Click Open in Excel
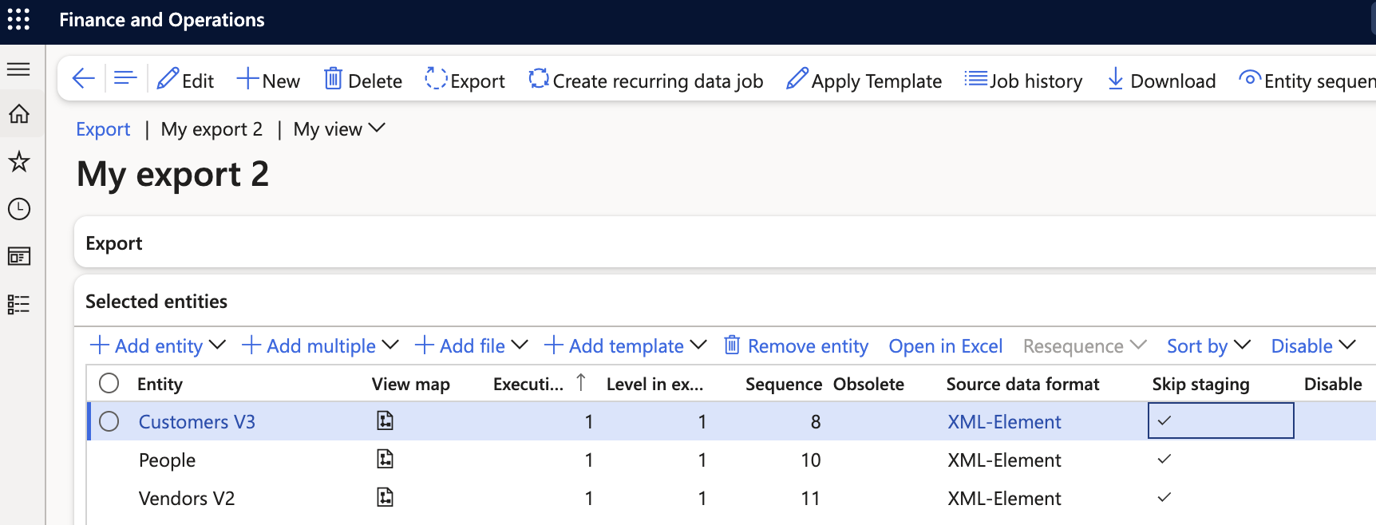 tap(945, 345)
